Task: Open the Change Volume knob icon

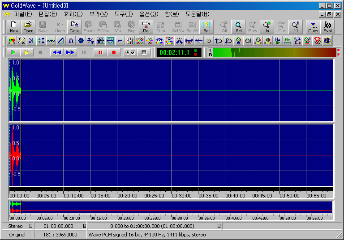Action: 209,41
